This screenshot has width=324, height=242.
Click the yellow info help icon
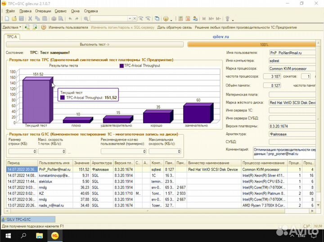(166, 18)
